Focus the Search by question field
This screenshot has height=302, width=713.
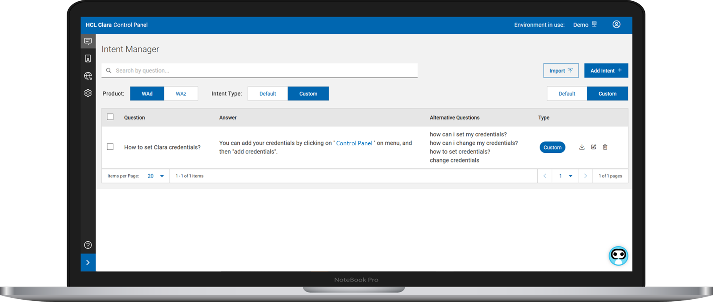260,71
